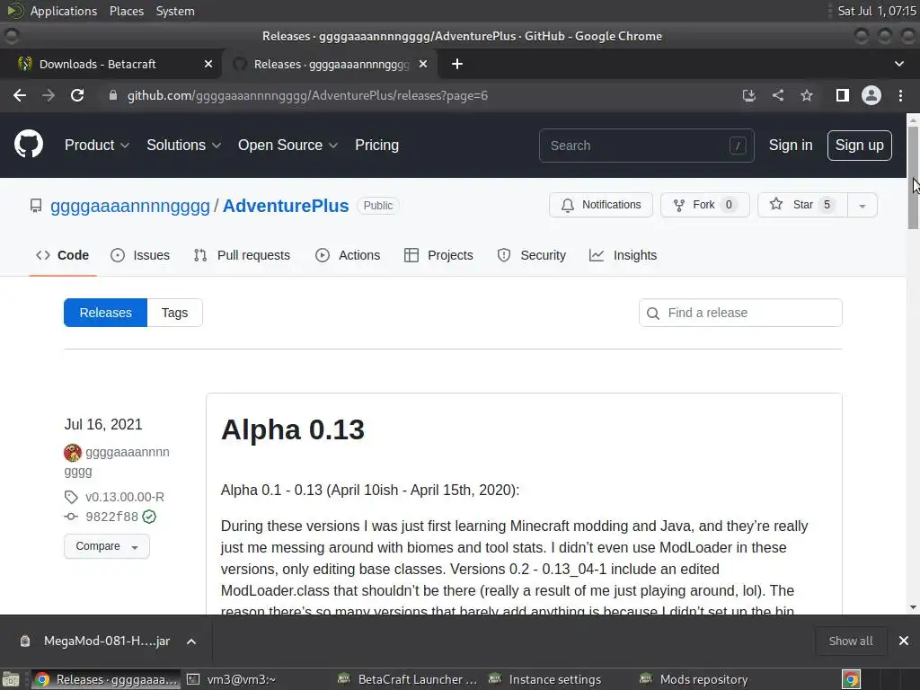Open the Code repository tab
Screen dimensions: 920x690
63,255
